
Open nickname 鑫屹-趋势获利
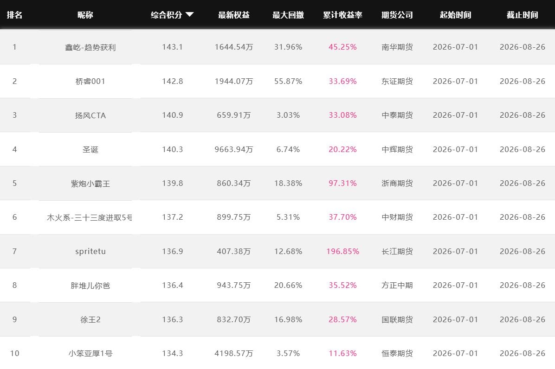click(90, 47)
